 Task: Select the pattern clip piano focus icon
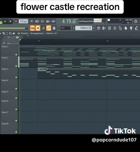coord(17,37)
